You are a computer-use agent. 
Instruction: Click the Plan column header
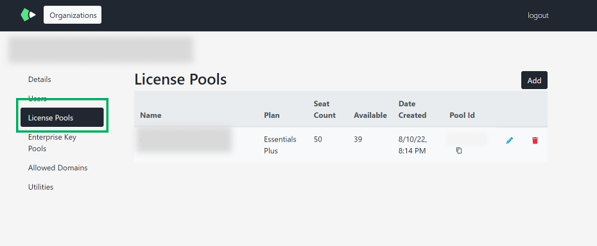pos(272,115)
